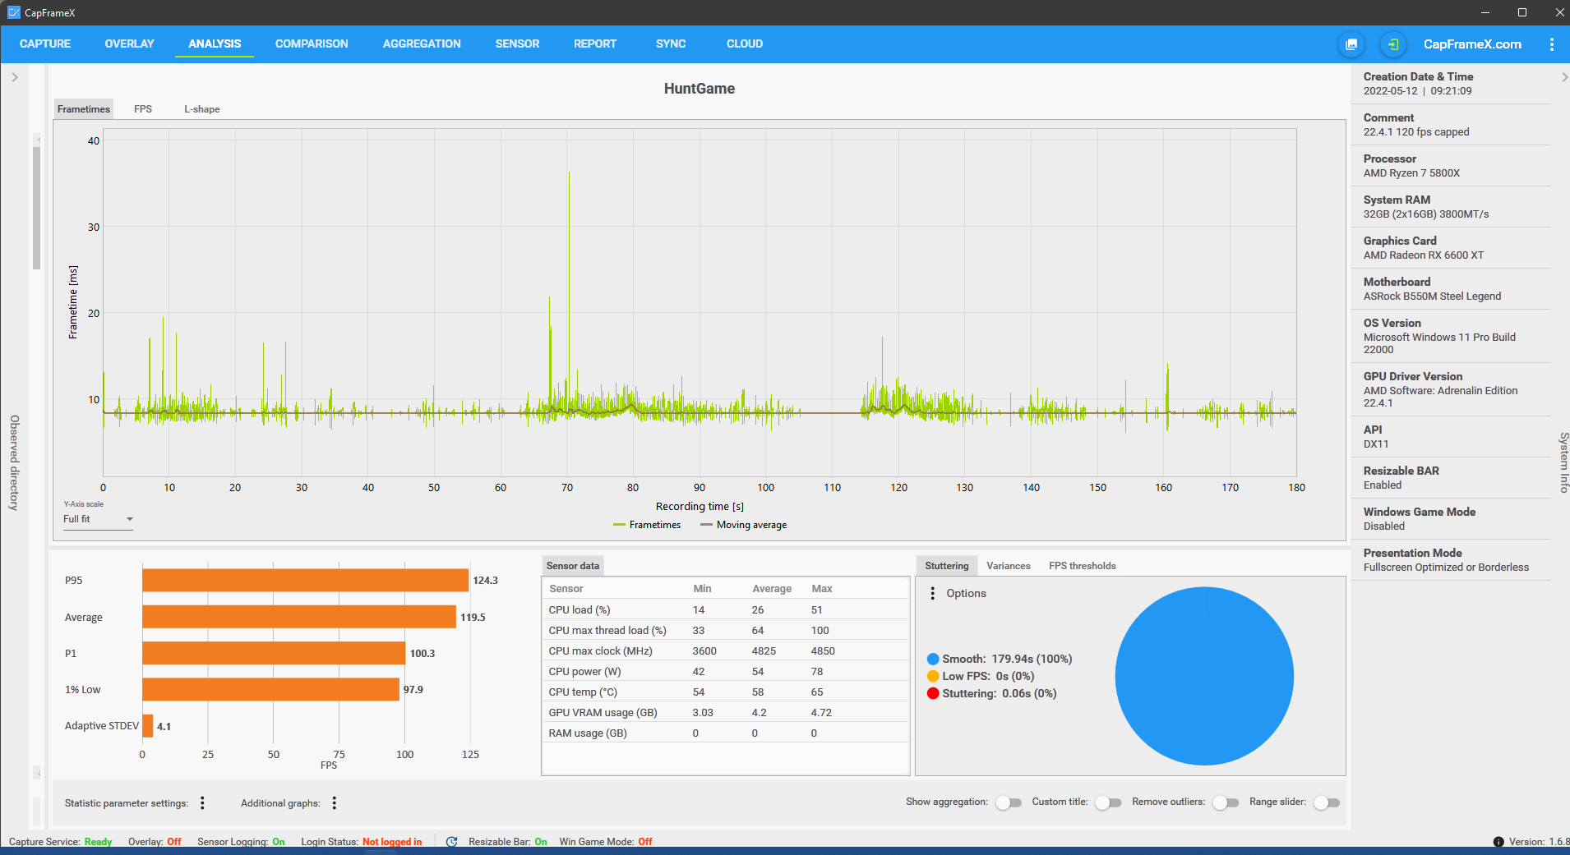Click the version info icon

click(1498, 842)
